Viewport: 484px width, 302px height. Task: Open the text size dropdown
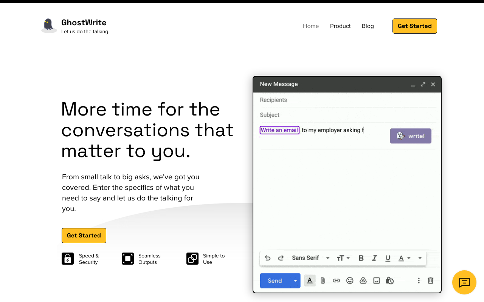tap(342, 258)
